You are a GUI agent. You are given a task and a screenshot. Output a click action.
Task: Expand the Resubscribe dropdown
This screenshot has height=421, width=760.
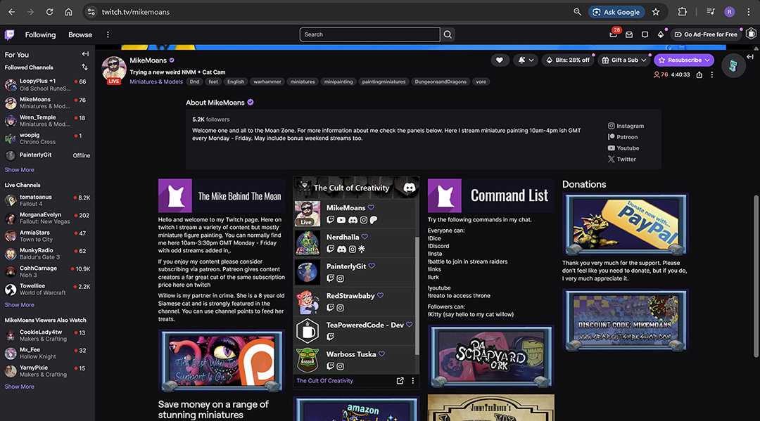[707, 60]
